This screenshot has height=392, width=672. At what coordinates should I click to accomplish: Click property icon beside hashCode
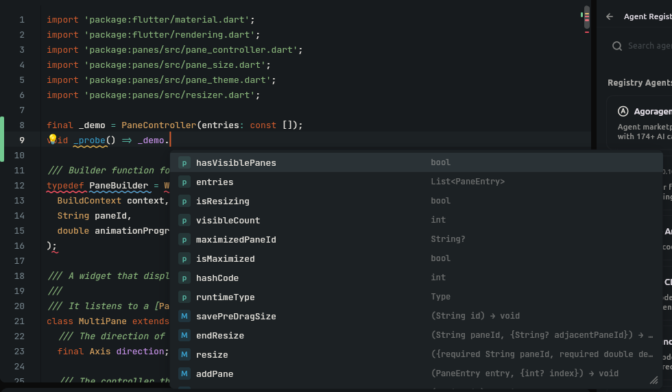[184, 278]
